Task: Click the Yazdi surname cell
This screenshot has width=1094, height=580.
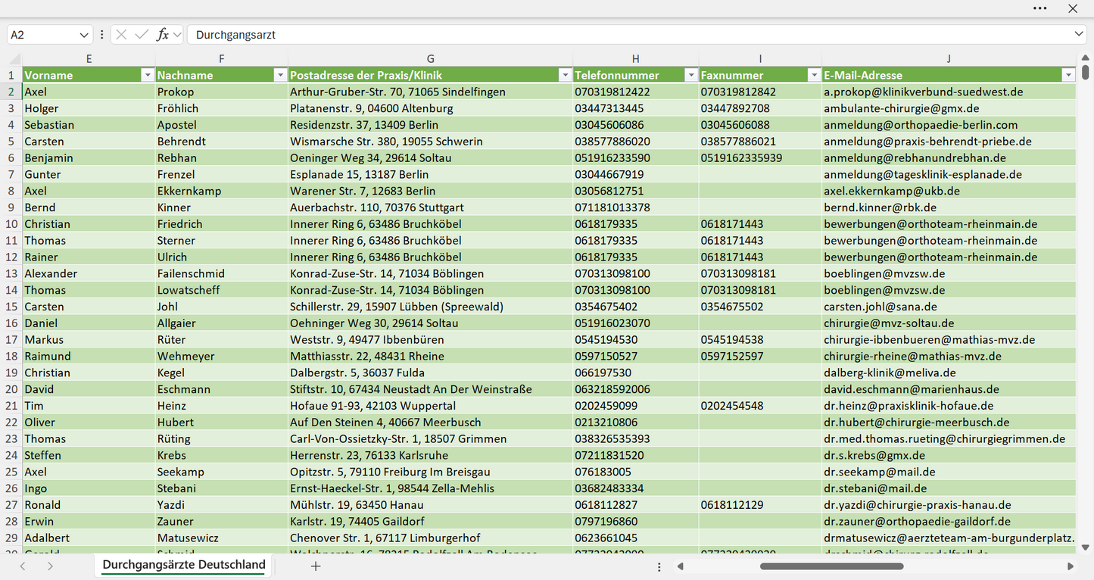Action: click(221, 505)
